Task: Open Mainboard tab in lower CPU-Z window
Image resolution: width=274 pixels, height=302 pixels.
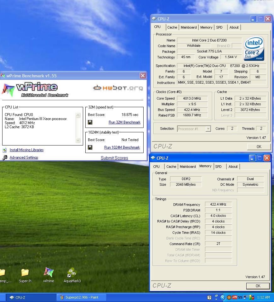Action: (188, 167)
